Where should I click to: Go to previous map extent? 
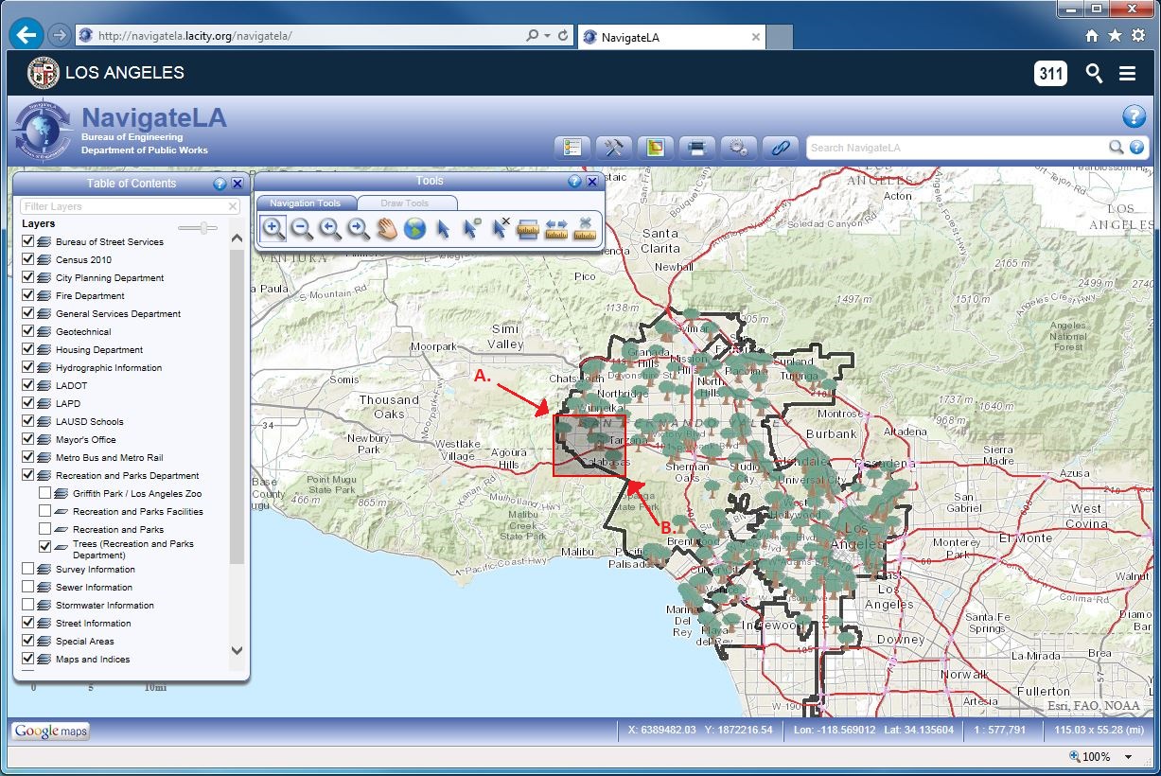click(x=330, y=228)
